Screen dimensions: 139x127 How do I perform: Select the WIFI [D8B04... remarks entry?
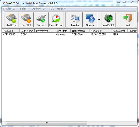point(11,35)
